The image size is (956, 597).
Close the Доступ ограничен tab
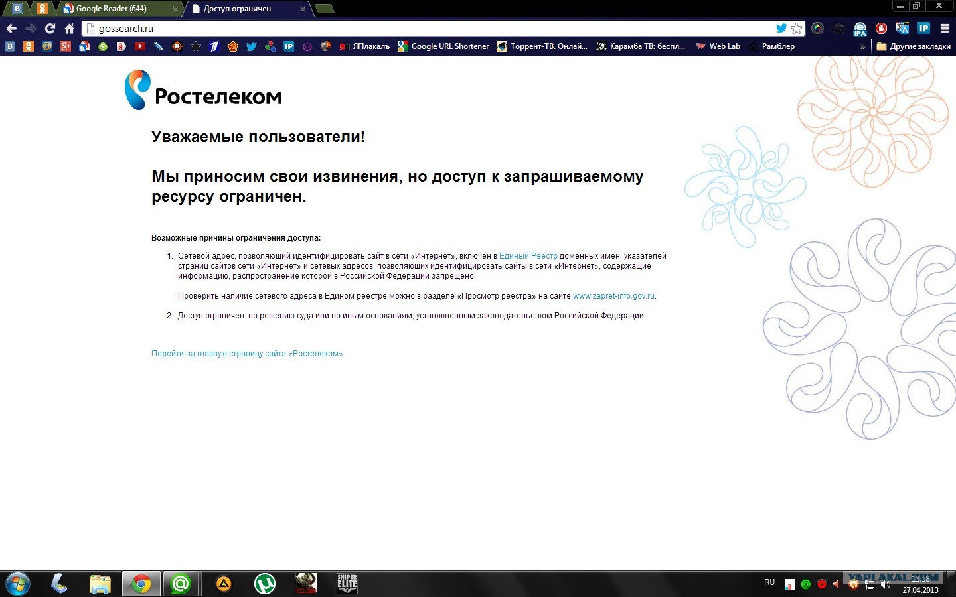[x=302, y=9]
